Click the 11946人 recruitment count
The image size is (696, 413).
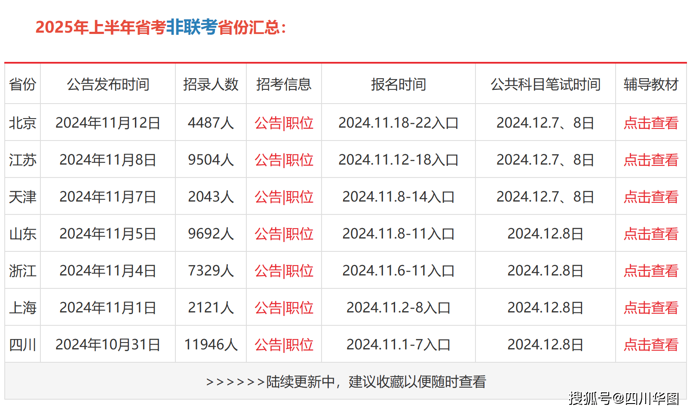(211, 345)
